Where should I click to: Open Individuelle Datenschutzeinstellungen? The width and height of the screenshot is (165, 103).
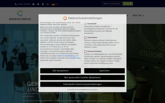pos(82,84)
